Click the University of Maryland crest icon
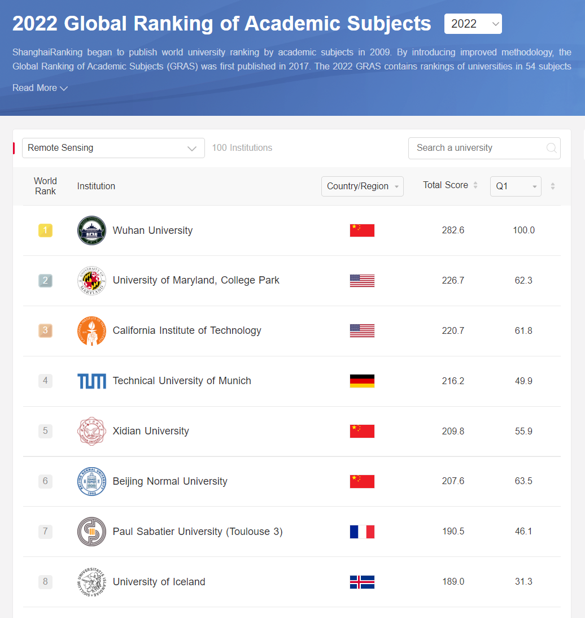The image size is (585, 618). tap(91, 281)
